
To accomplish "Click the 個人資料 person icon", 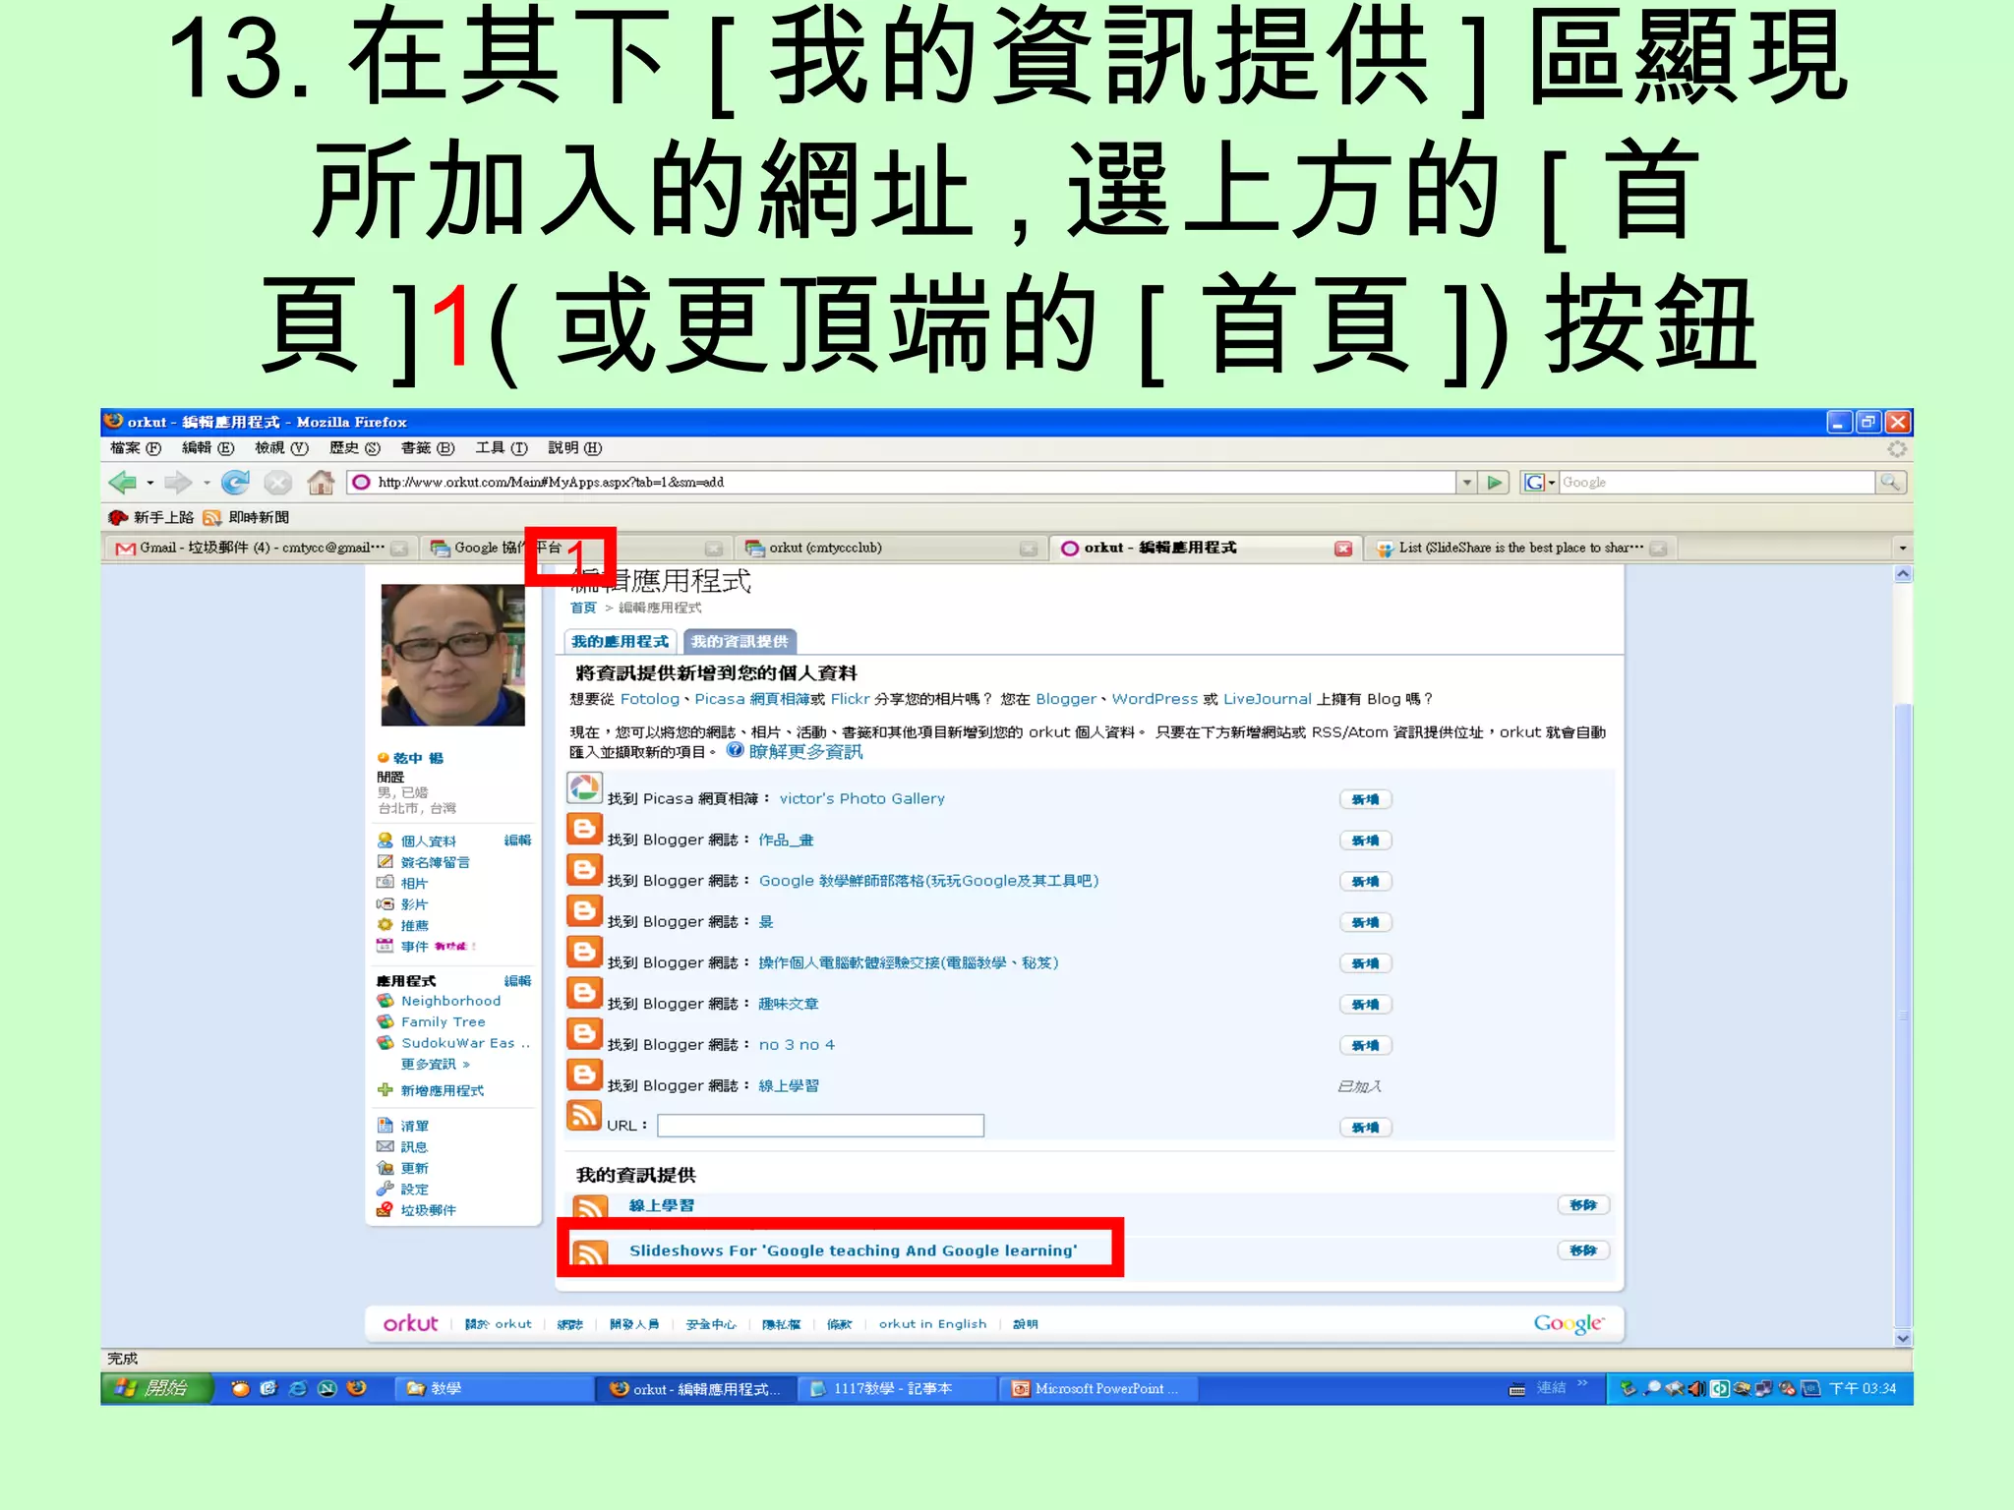I will (385, 841).
